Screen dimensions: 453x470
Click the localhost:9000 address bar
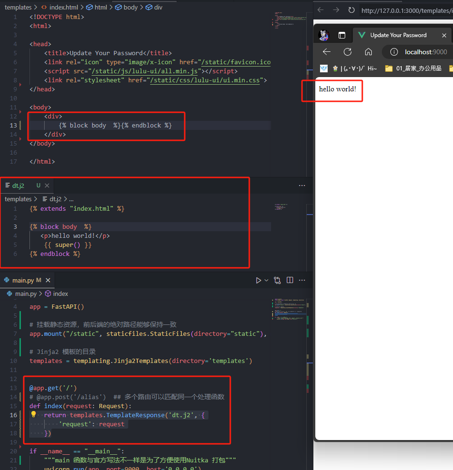coord(425,52)
